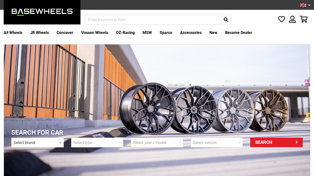Image resolution: width=314 pixels, height=176 pixels.
Task: Open the Concaver menu
Action: 65,32
